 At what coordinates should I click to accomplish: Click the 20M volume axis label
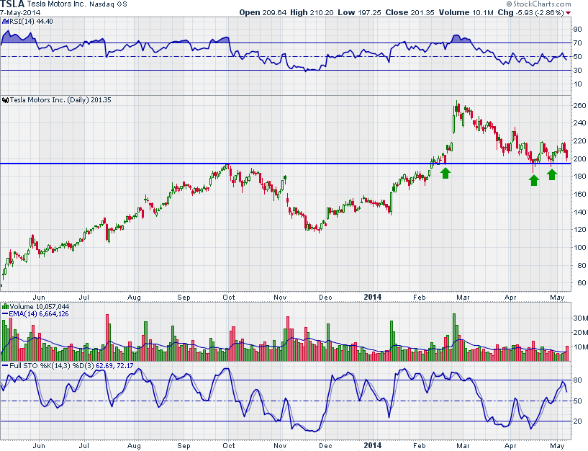click(x=580, y=332)
